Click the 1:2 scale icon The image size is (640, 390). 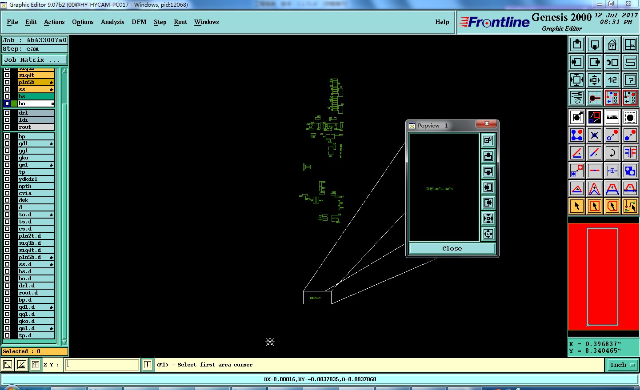pyautogui.click(x=612, y=80)
